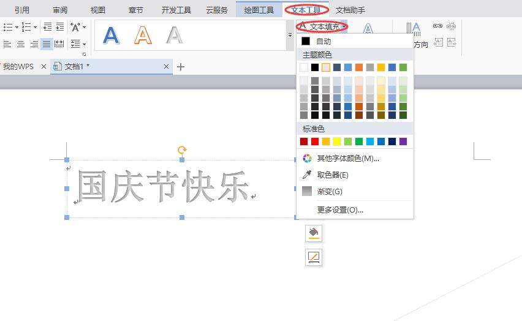This screenshot has height=321, width=522.
Task: Pick standard dark blue color swatch
Action: point(392,142)
